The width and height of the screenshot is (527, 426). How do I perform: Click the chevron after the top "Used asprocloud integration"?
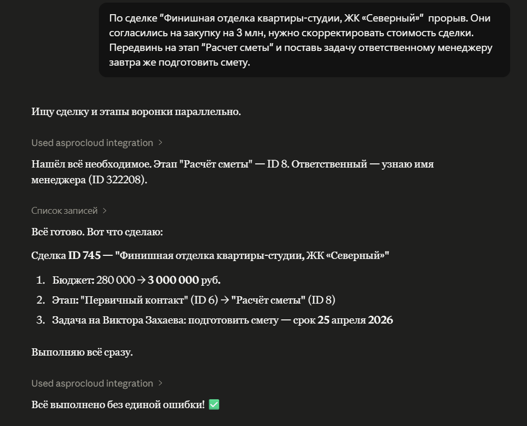[160, 143]
